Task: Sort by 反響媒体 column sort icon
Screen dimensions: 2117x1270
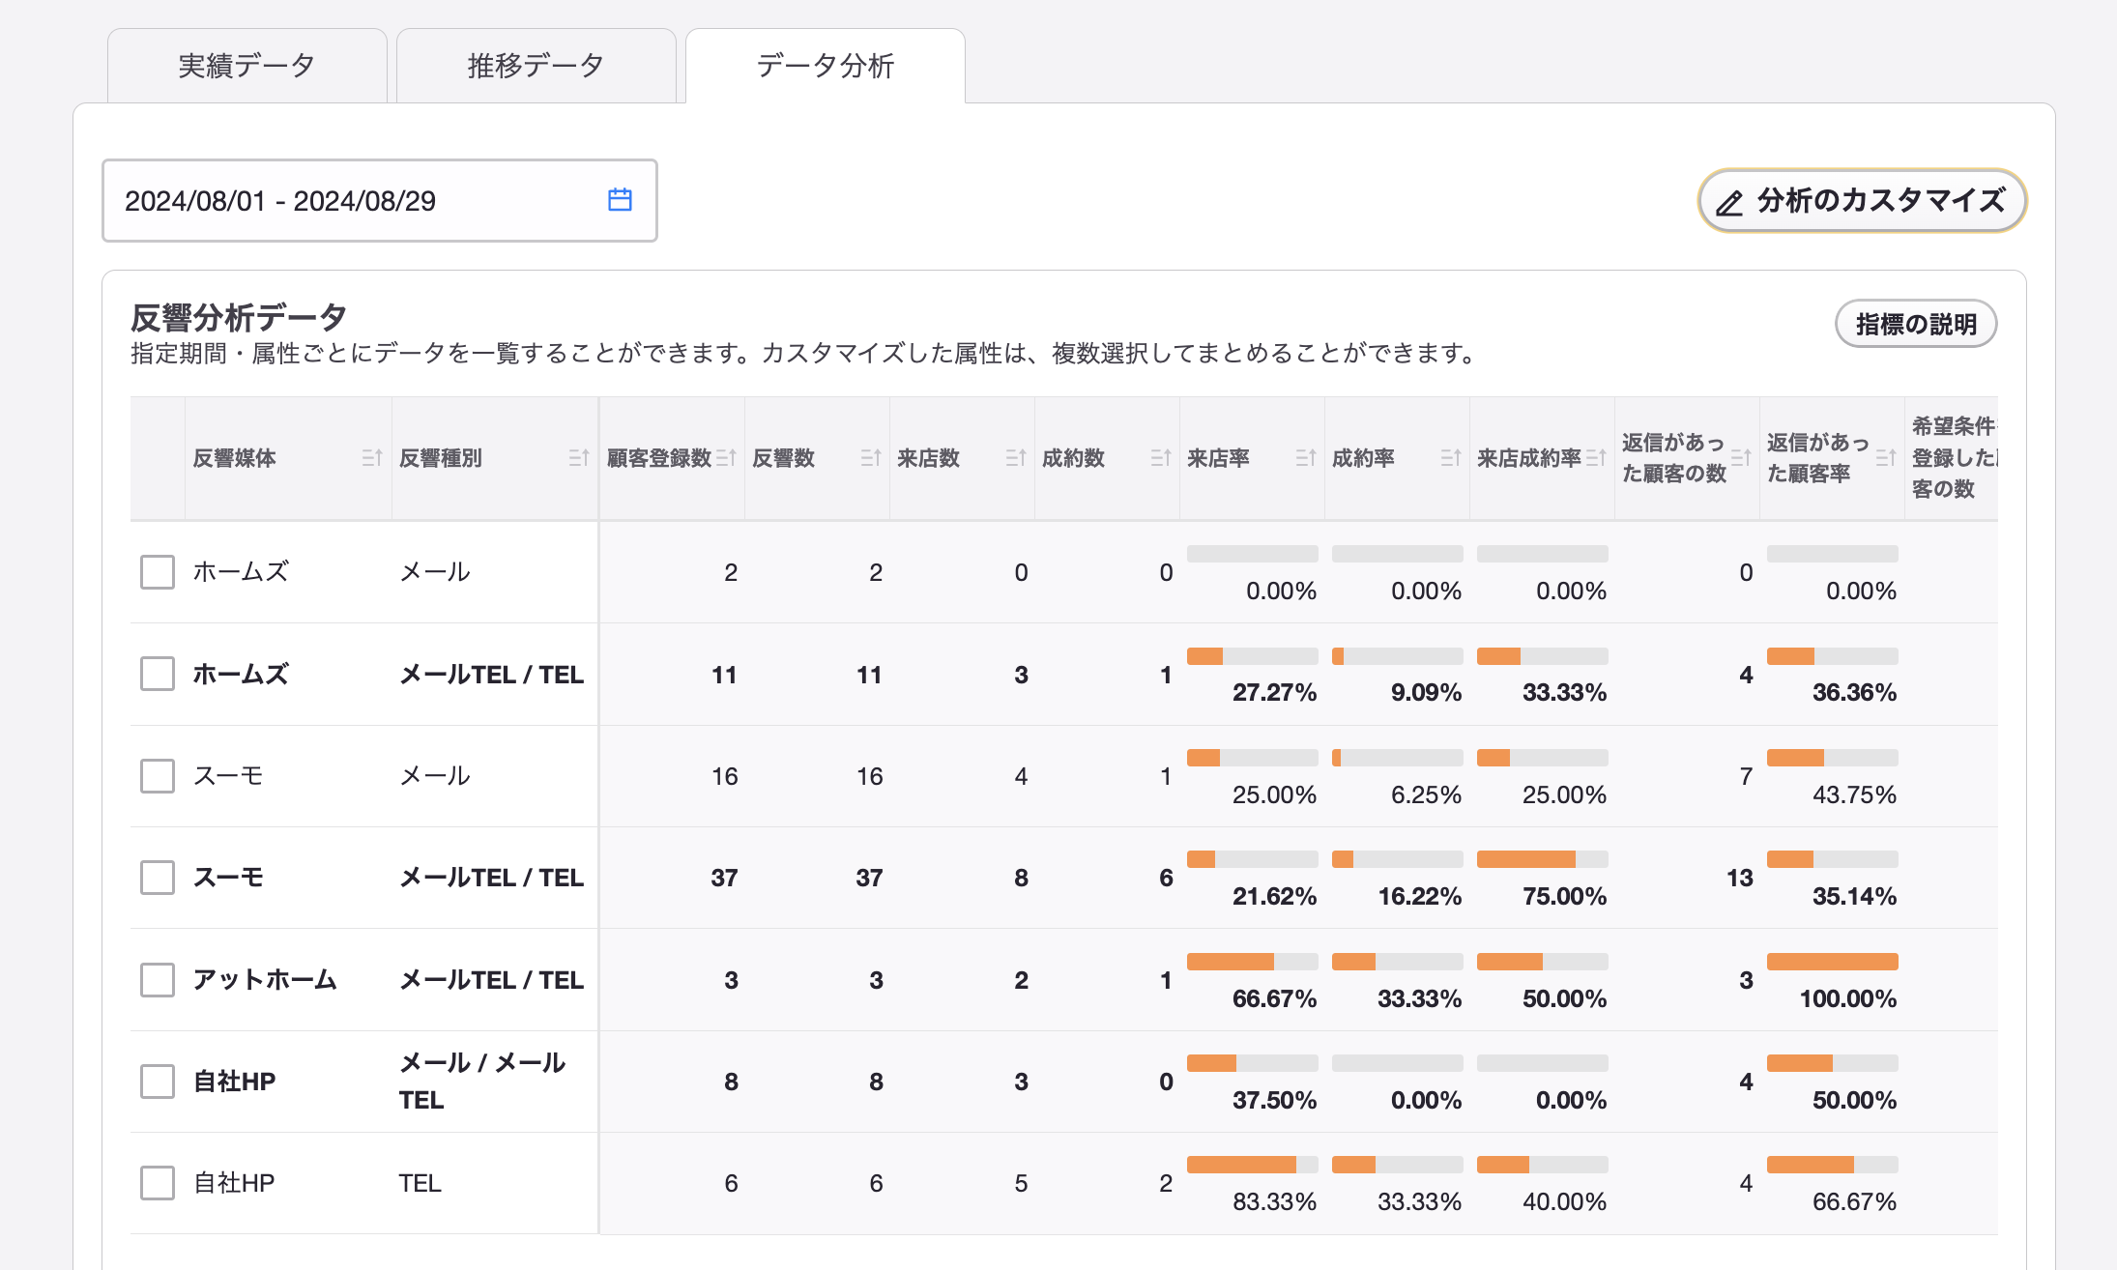Action: 372,458
